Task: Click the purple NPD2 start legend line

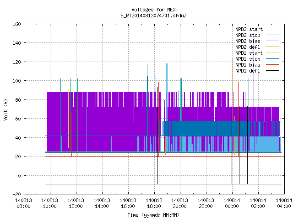Action: 273,29
